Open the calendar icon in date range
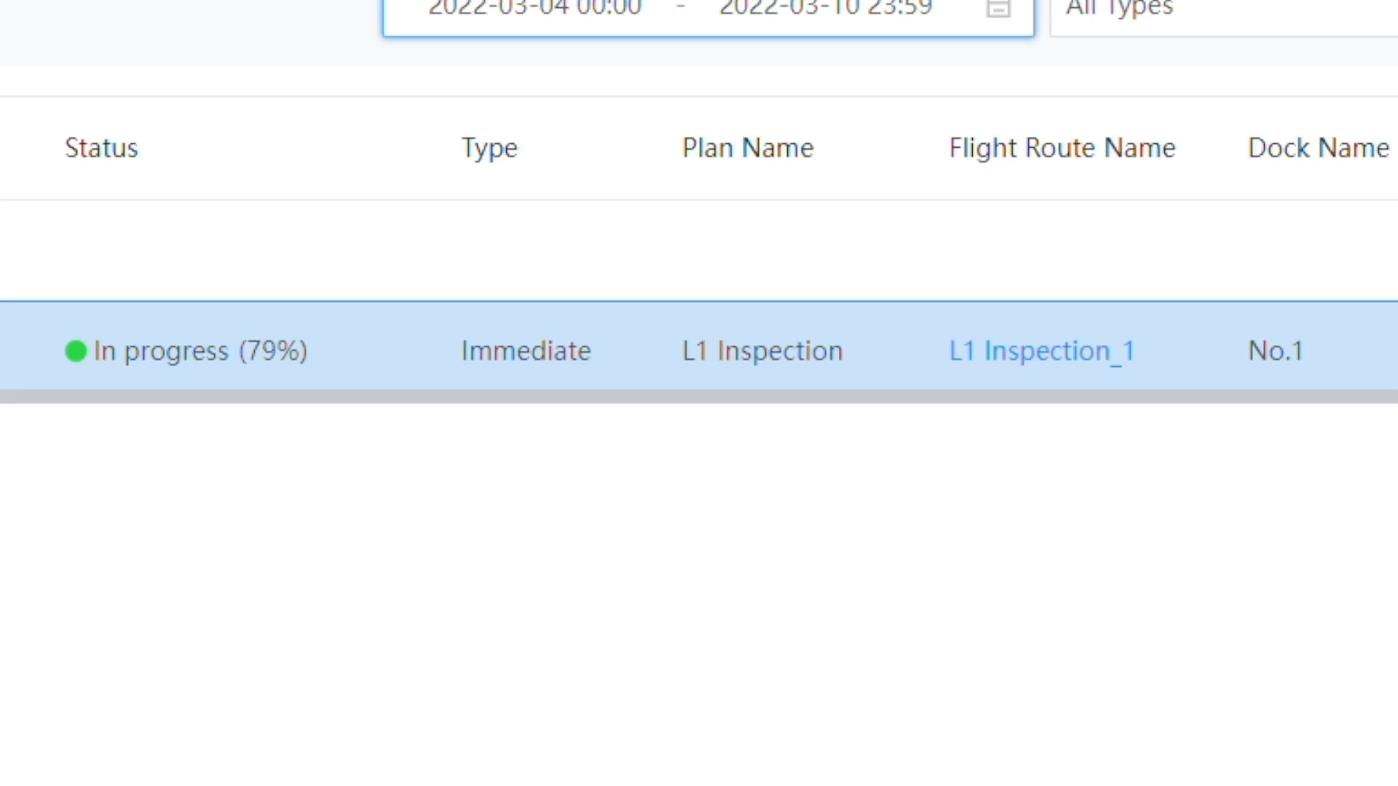 998,9
